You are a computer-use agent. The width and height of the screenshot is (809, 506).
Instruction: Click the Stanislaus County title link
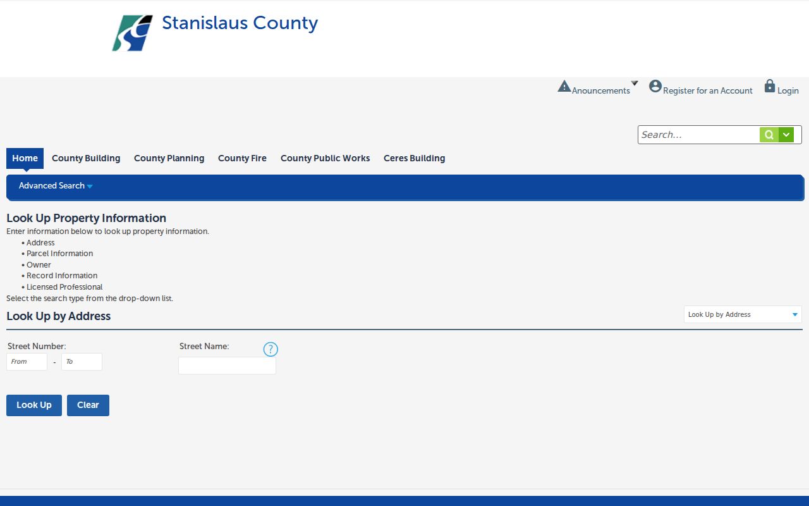(x=240, y=23)
